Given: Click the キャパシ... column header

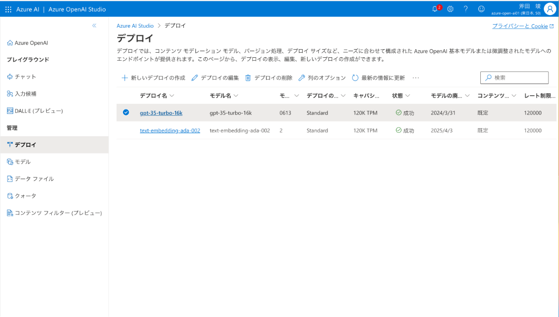Looking at the screenshot, I should click(366, 96).
